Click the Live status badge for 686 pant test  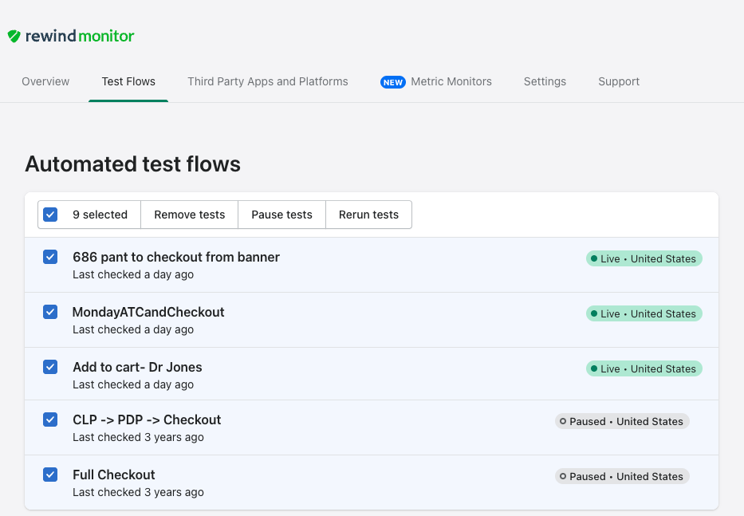pyautogui.click(x=644, y=258)
